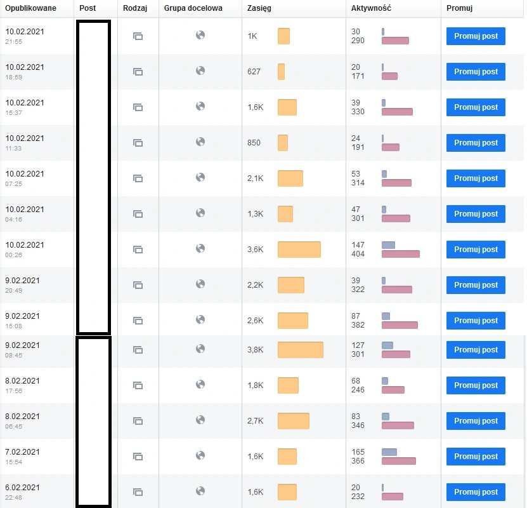Click globe audience icon for 10.02.2021 18:59 post
Viewport: 527px width, 508px height.
200,70
